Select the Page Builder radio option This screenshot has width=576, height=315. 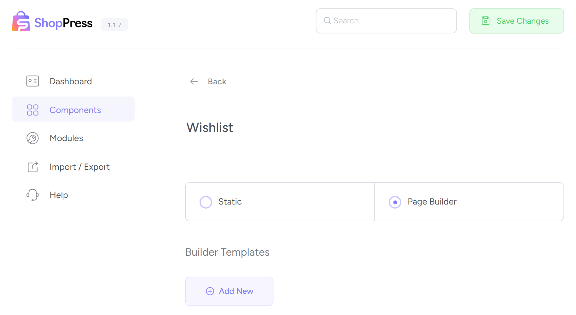point(395,202)
